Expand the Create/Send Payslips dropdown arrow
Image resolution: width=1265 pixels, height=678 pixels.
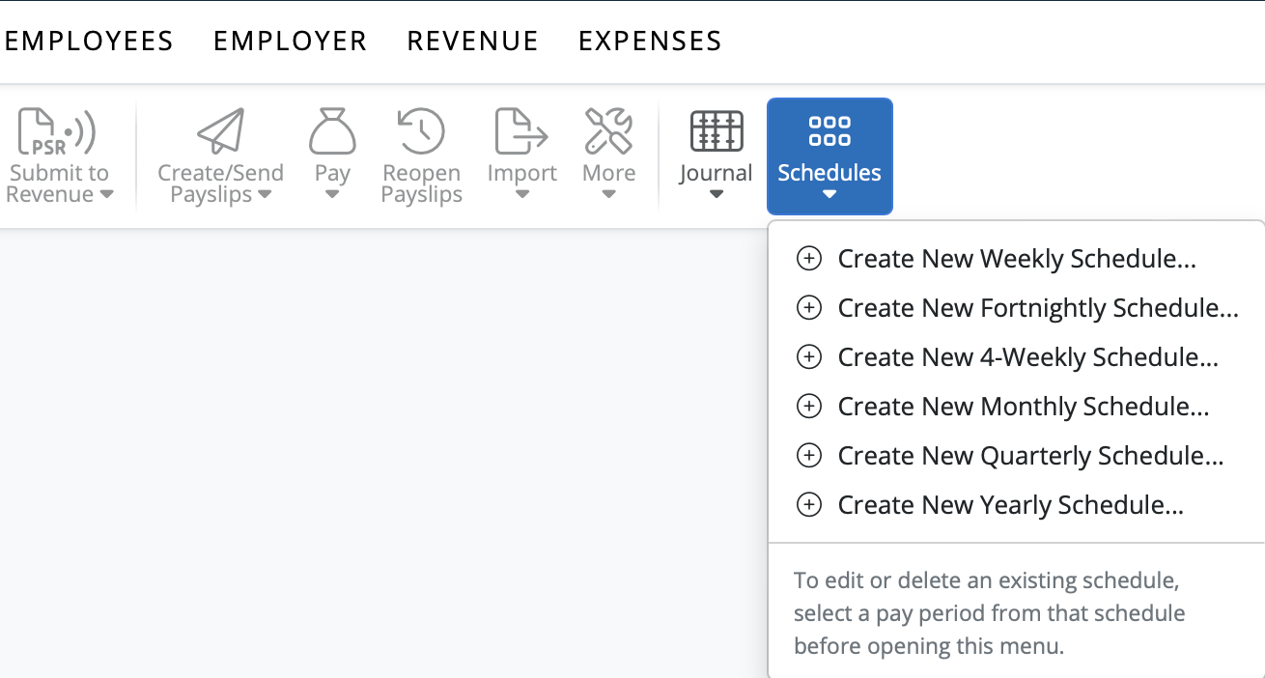(265, 194)
